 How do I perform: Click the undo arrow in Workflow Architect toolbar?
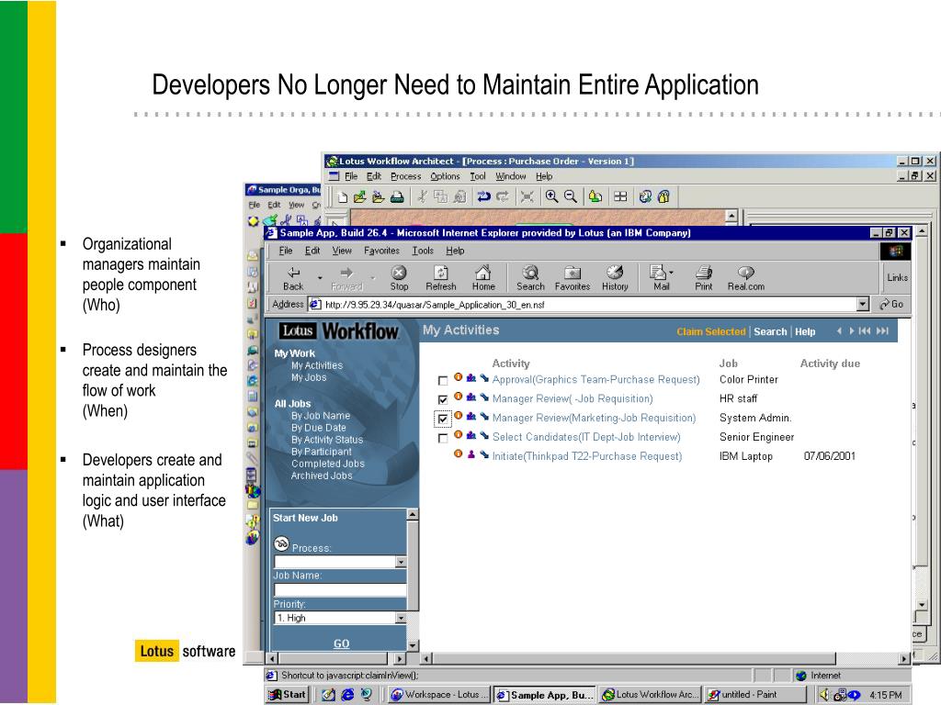483,196
